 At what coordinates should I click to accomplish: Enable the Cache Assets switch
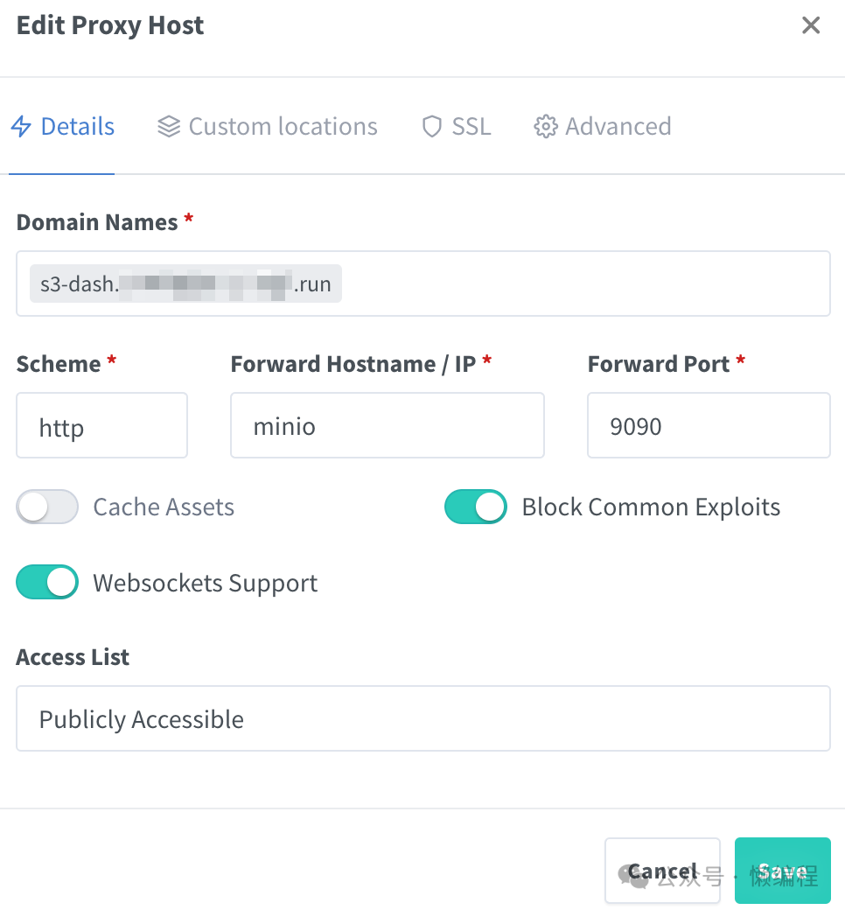pos(47,507)
